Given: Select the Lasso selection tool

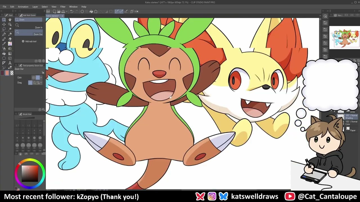Looking at the screenshot, I should click(4, 29).
